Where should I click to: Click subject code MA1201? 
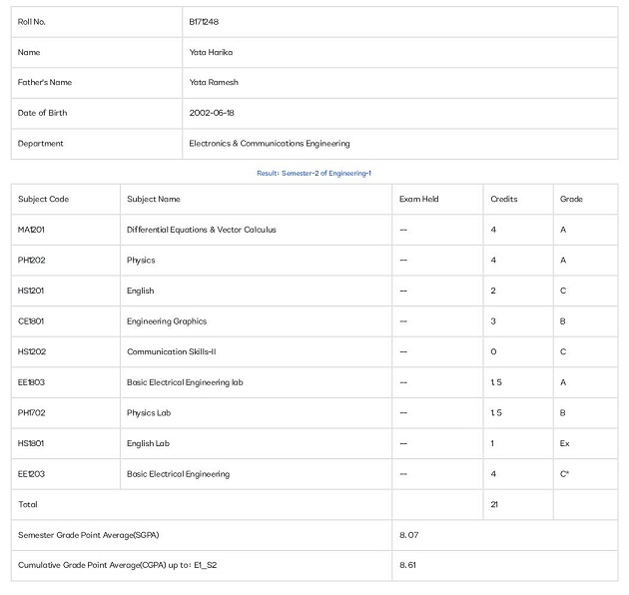(31, 230)
